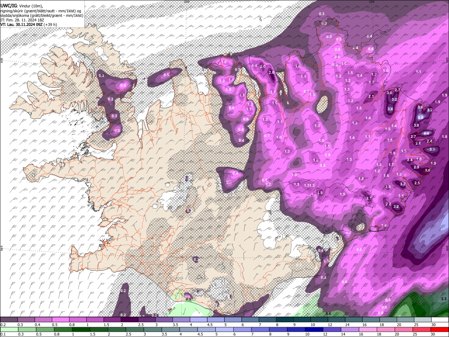
Task: Select the snow legend swatch labeled 1.5
Action: [x=112, y=320]
